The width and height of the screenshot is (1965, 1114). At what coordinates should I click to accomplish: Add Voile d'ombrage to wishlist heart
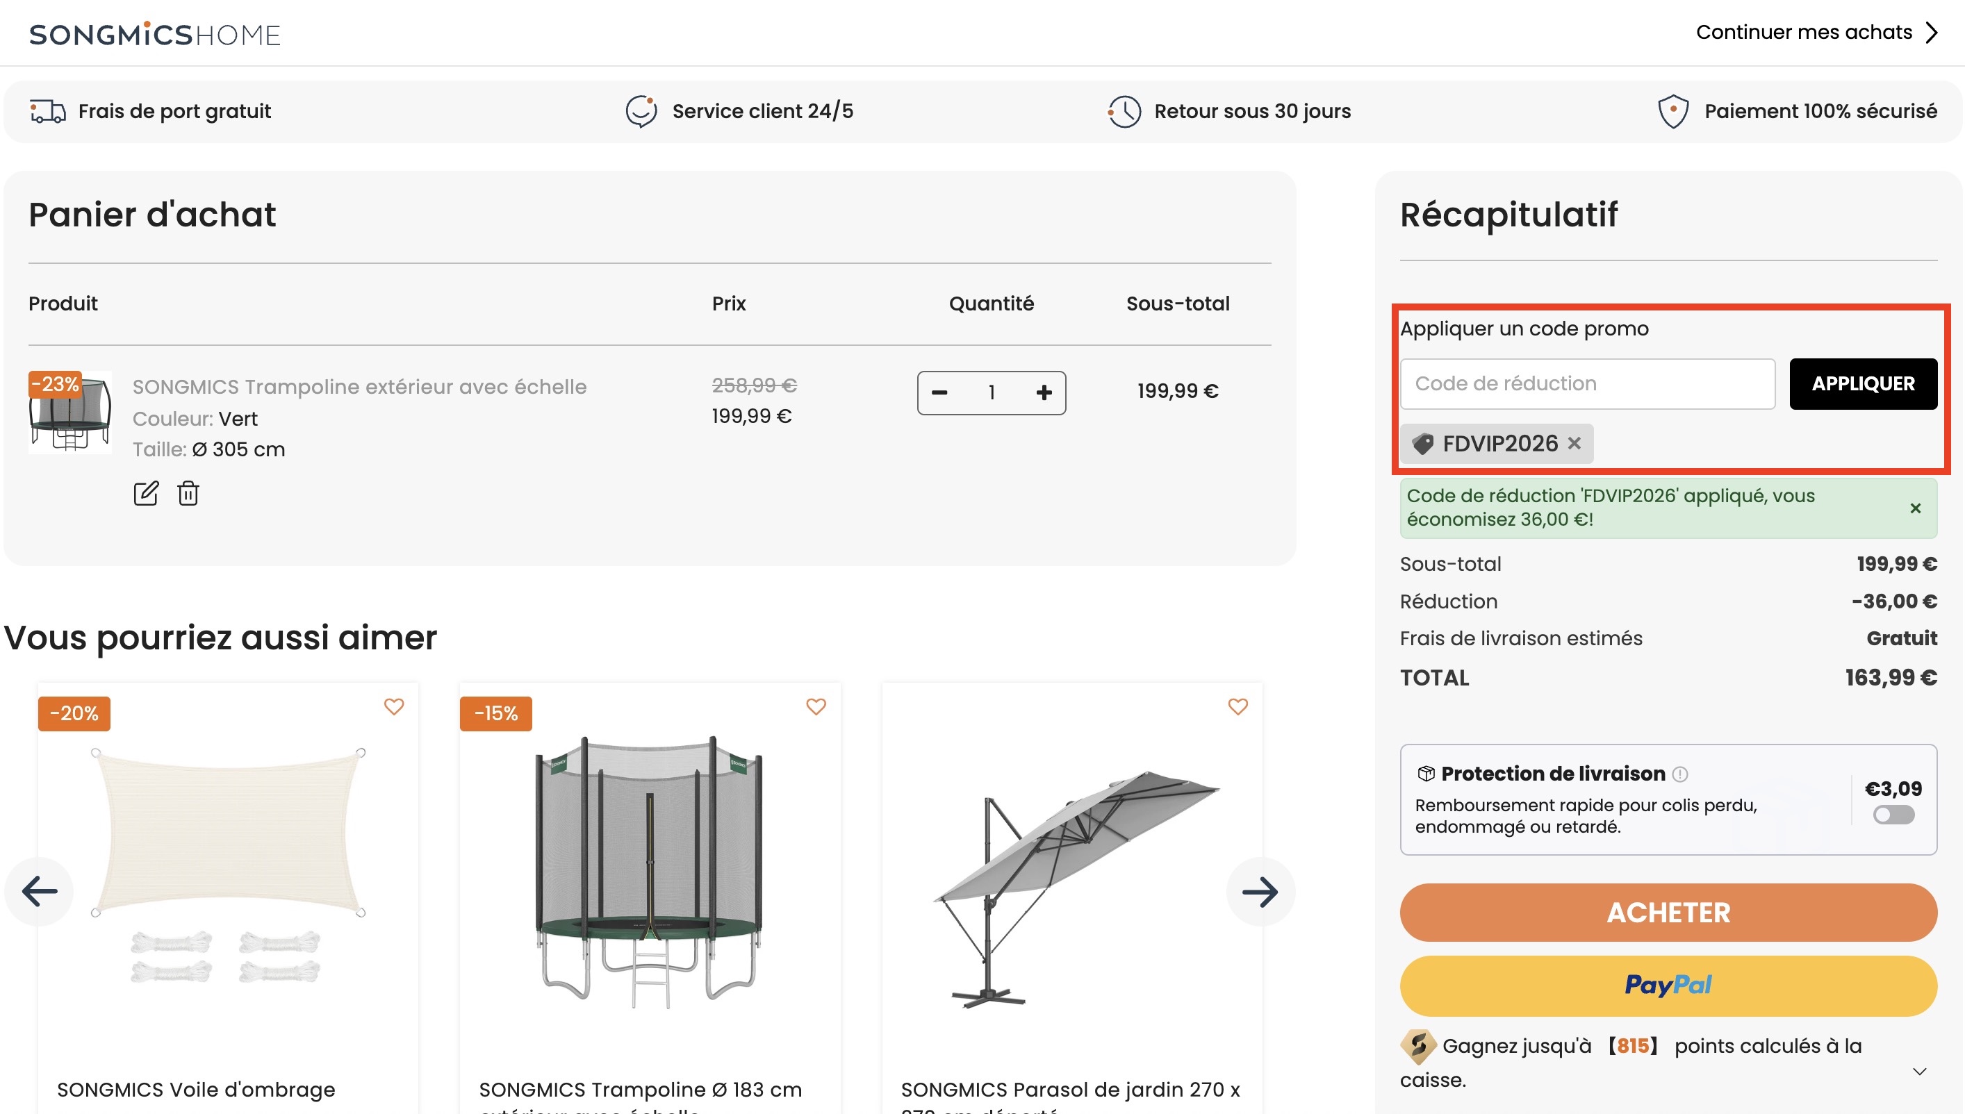coord(393,706)
